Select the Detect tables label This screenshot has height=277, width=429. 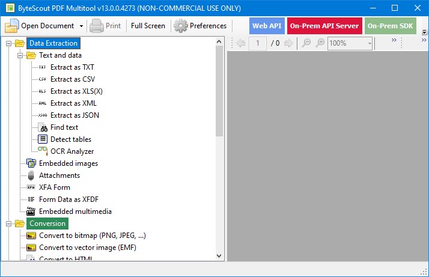pyautogui.click(x=71, y=139)
